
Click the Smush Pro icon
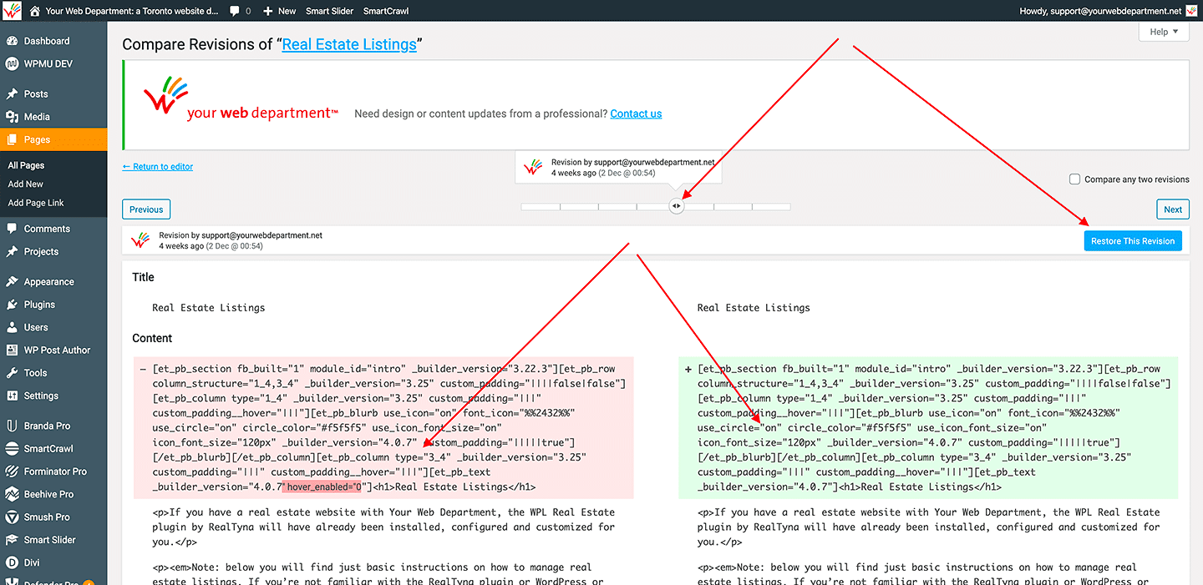pos(12,517)
